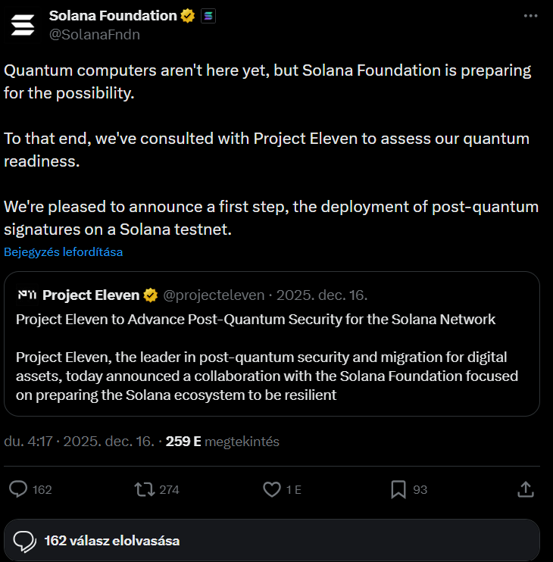
Task: Open the three-dot more options menu
Action: tap(532, 16)
